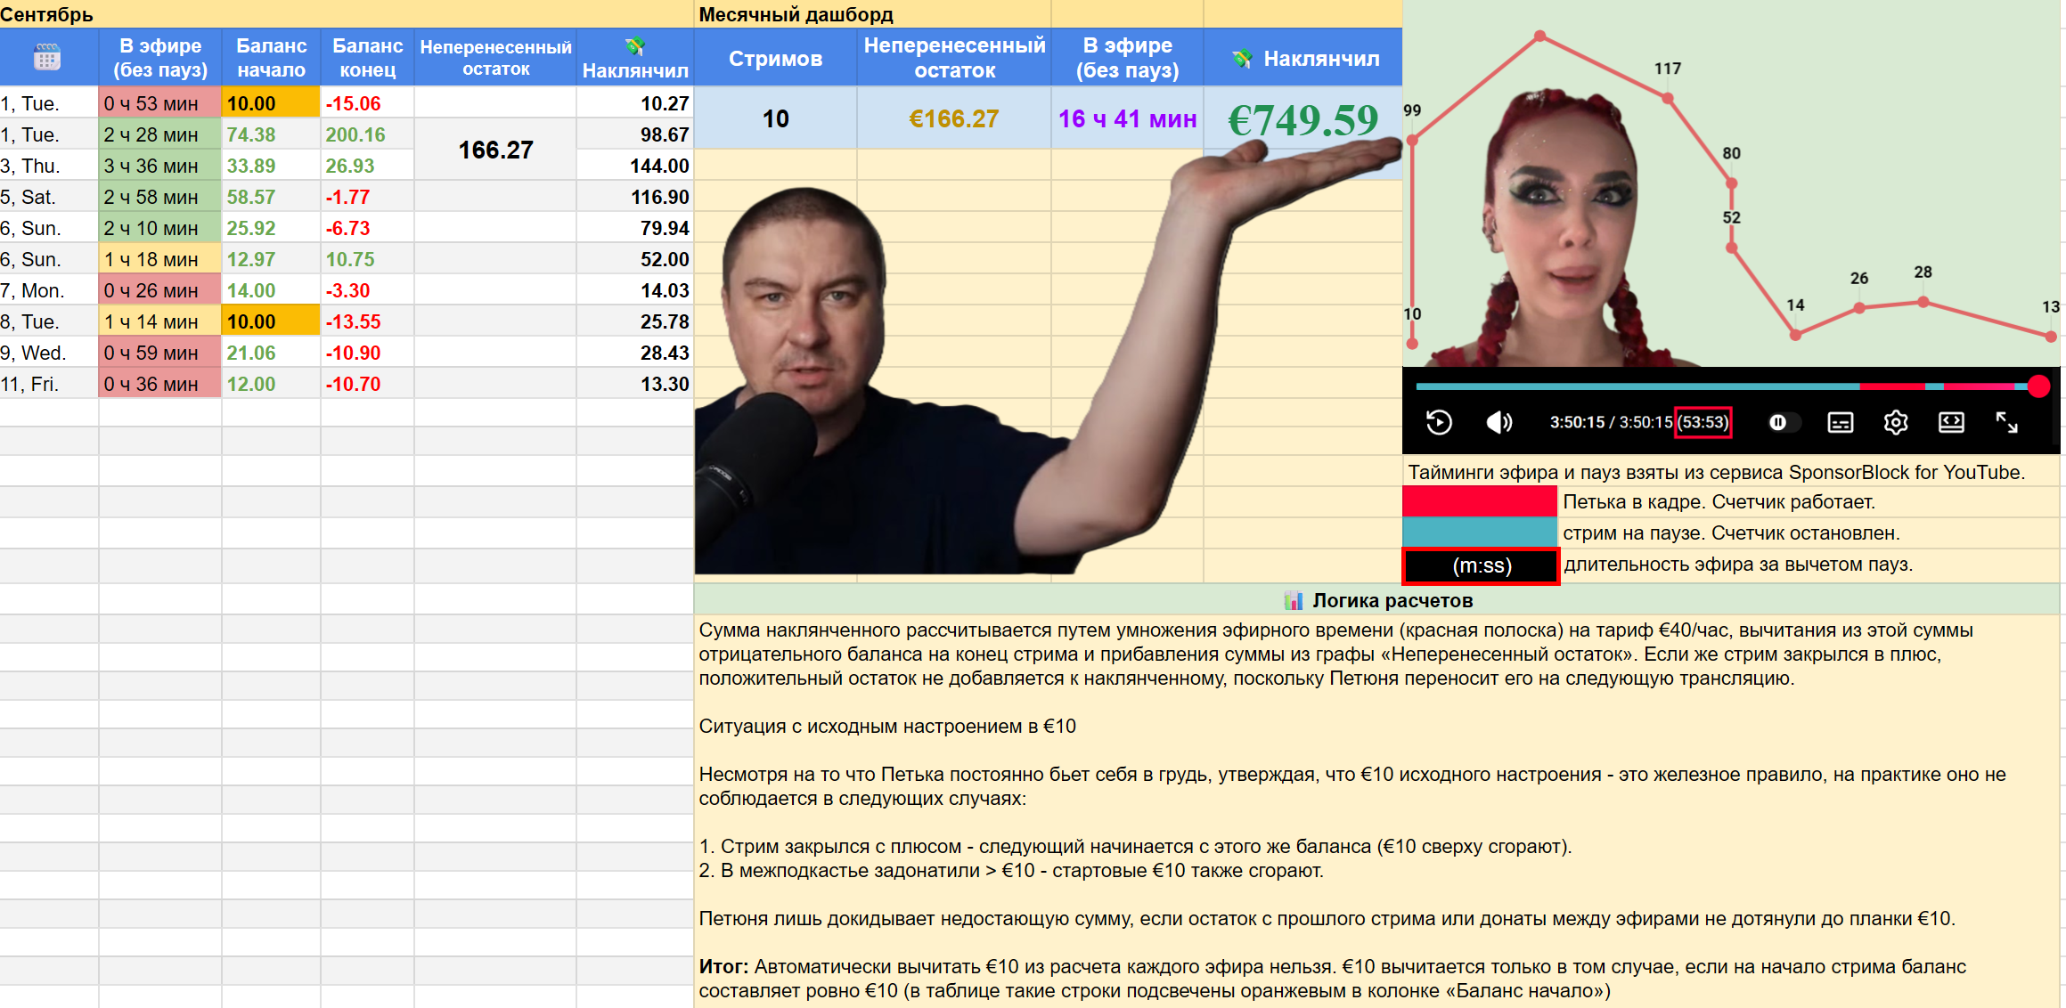Select the orange 10.00 cell for 8, Tue.
Viewport: 2066px width, 1008px height.
tap(271, 321)
